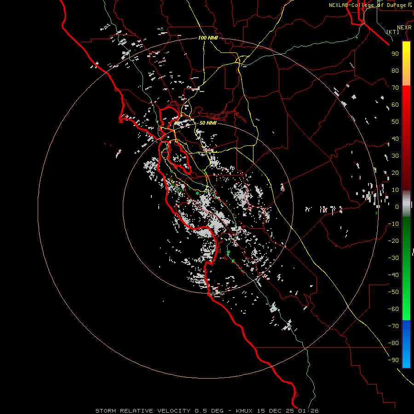Screen dimensions: 414x414
Task: Click the "KMUX" radar site identifier
Action: tap(244, 411)
